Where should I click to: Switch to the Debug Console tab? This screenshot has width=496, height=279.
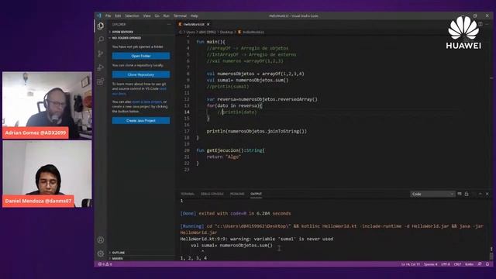point(212,194)
